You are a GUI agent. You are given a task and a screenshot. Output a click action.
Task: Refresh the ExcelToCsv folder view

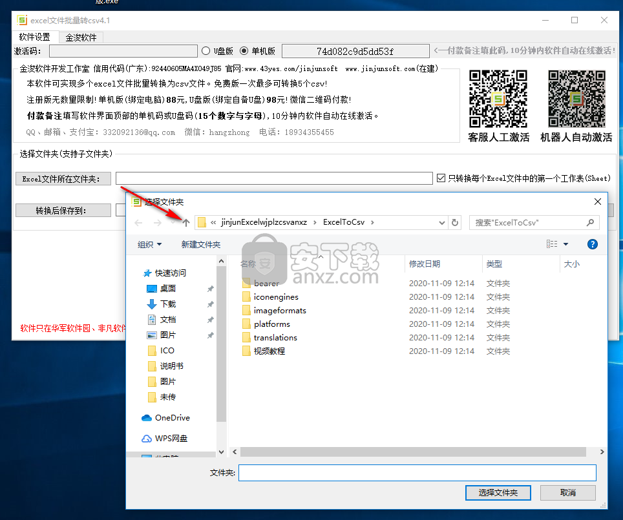455,222
